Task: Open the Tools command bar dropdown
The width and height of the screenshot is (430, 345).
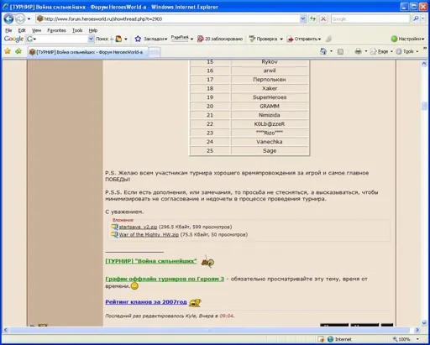Action: pos(407,51)
